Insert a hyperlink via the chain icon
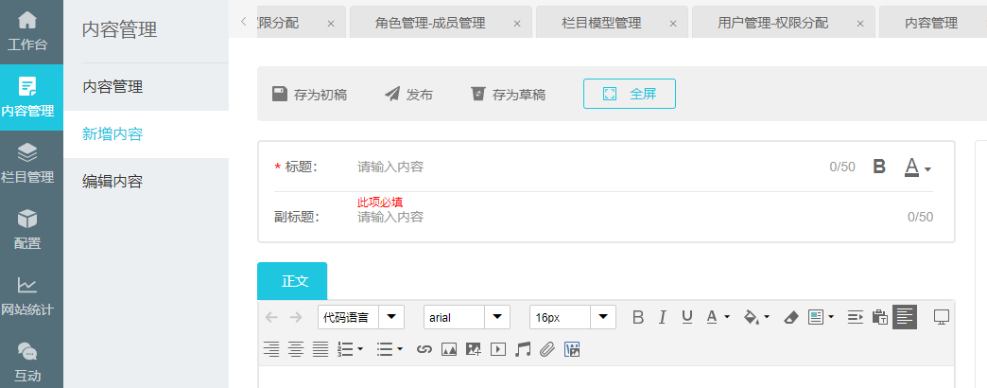The width and height of the screenshot is (987, 388). [x=424, y=349]
